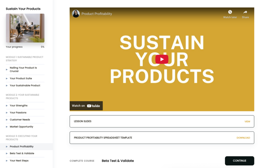Click play arrow beside Customer Needs
Screen dimensions: 263x168
(7, 120)
